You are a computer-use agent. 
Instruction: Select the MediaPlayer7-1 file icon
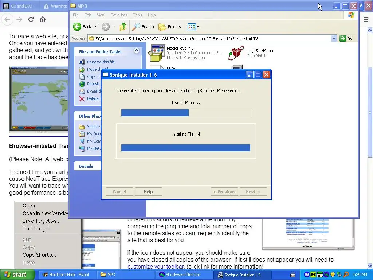[157, 52]
